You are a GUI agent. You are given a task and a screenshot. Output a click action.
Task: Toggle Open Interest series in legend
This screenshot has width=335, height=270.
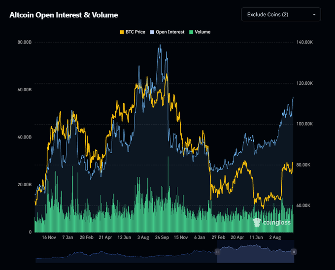[x=167, y=32]
